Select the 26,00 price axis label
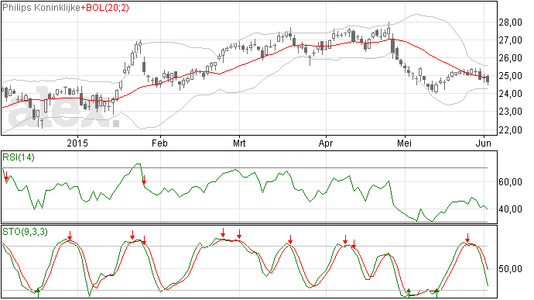This screenshot has width=534, height=300. [x=510, y=58]
